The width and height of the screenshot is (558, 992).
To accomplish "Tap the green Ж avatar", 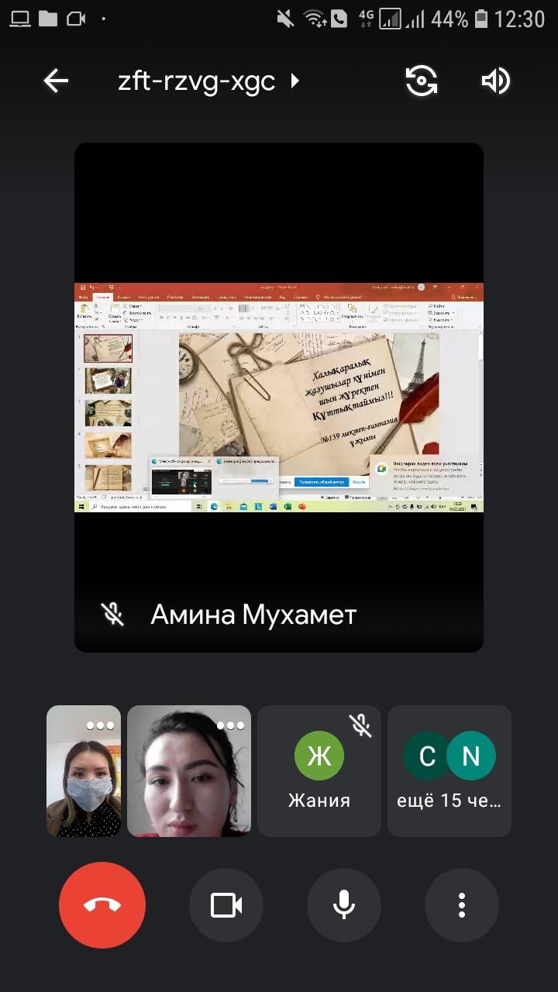I will [319, 756].
